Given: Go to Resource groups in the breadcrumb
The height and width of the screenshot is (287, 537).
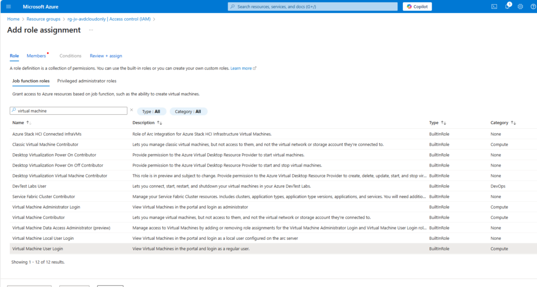Looking at the screenshot, I should pos(44,19).
